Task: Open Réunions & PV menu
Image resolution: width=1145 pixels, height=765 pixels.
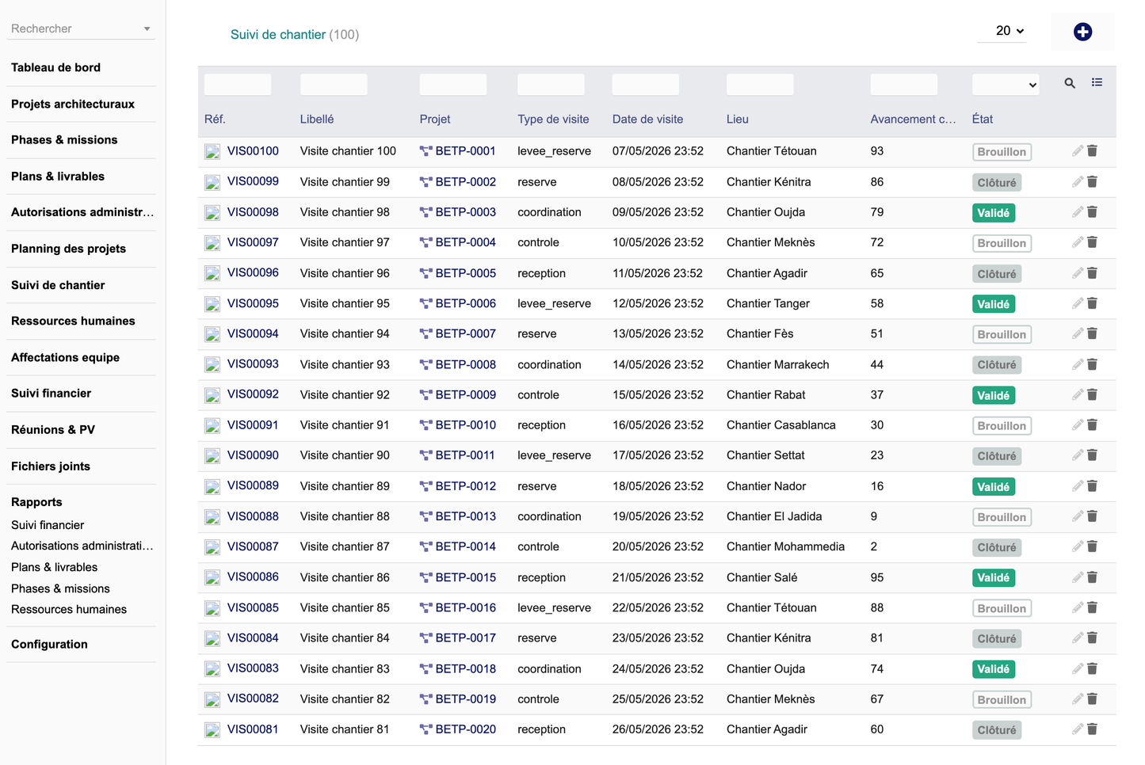Action: 53,430
